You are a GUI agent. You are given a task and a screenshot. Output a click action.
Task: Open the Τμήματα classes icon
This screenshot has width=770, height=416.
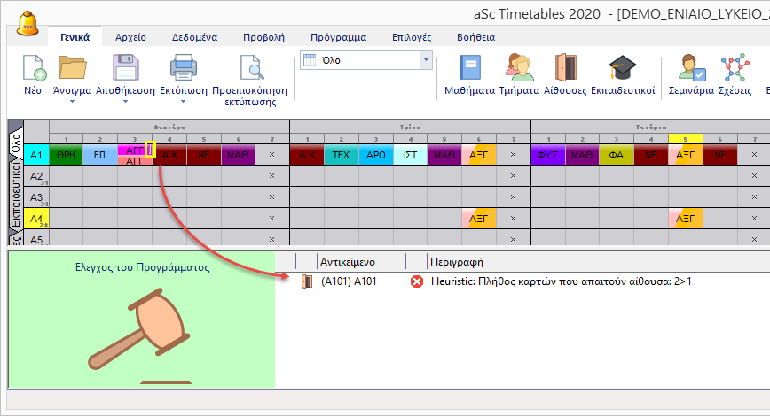[519, 69]
